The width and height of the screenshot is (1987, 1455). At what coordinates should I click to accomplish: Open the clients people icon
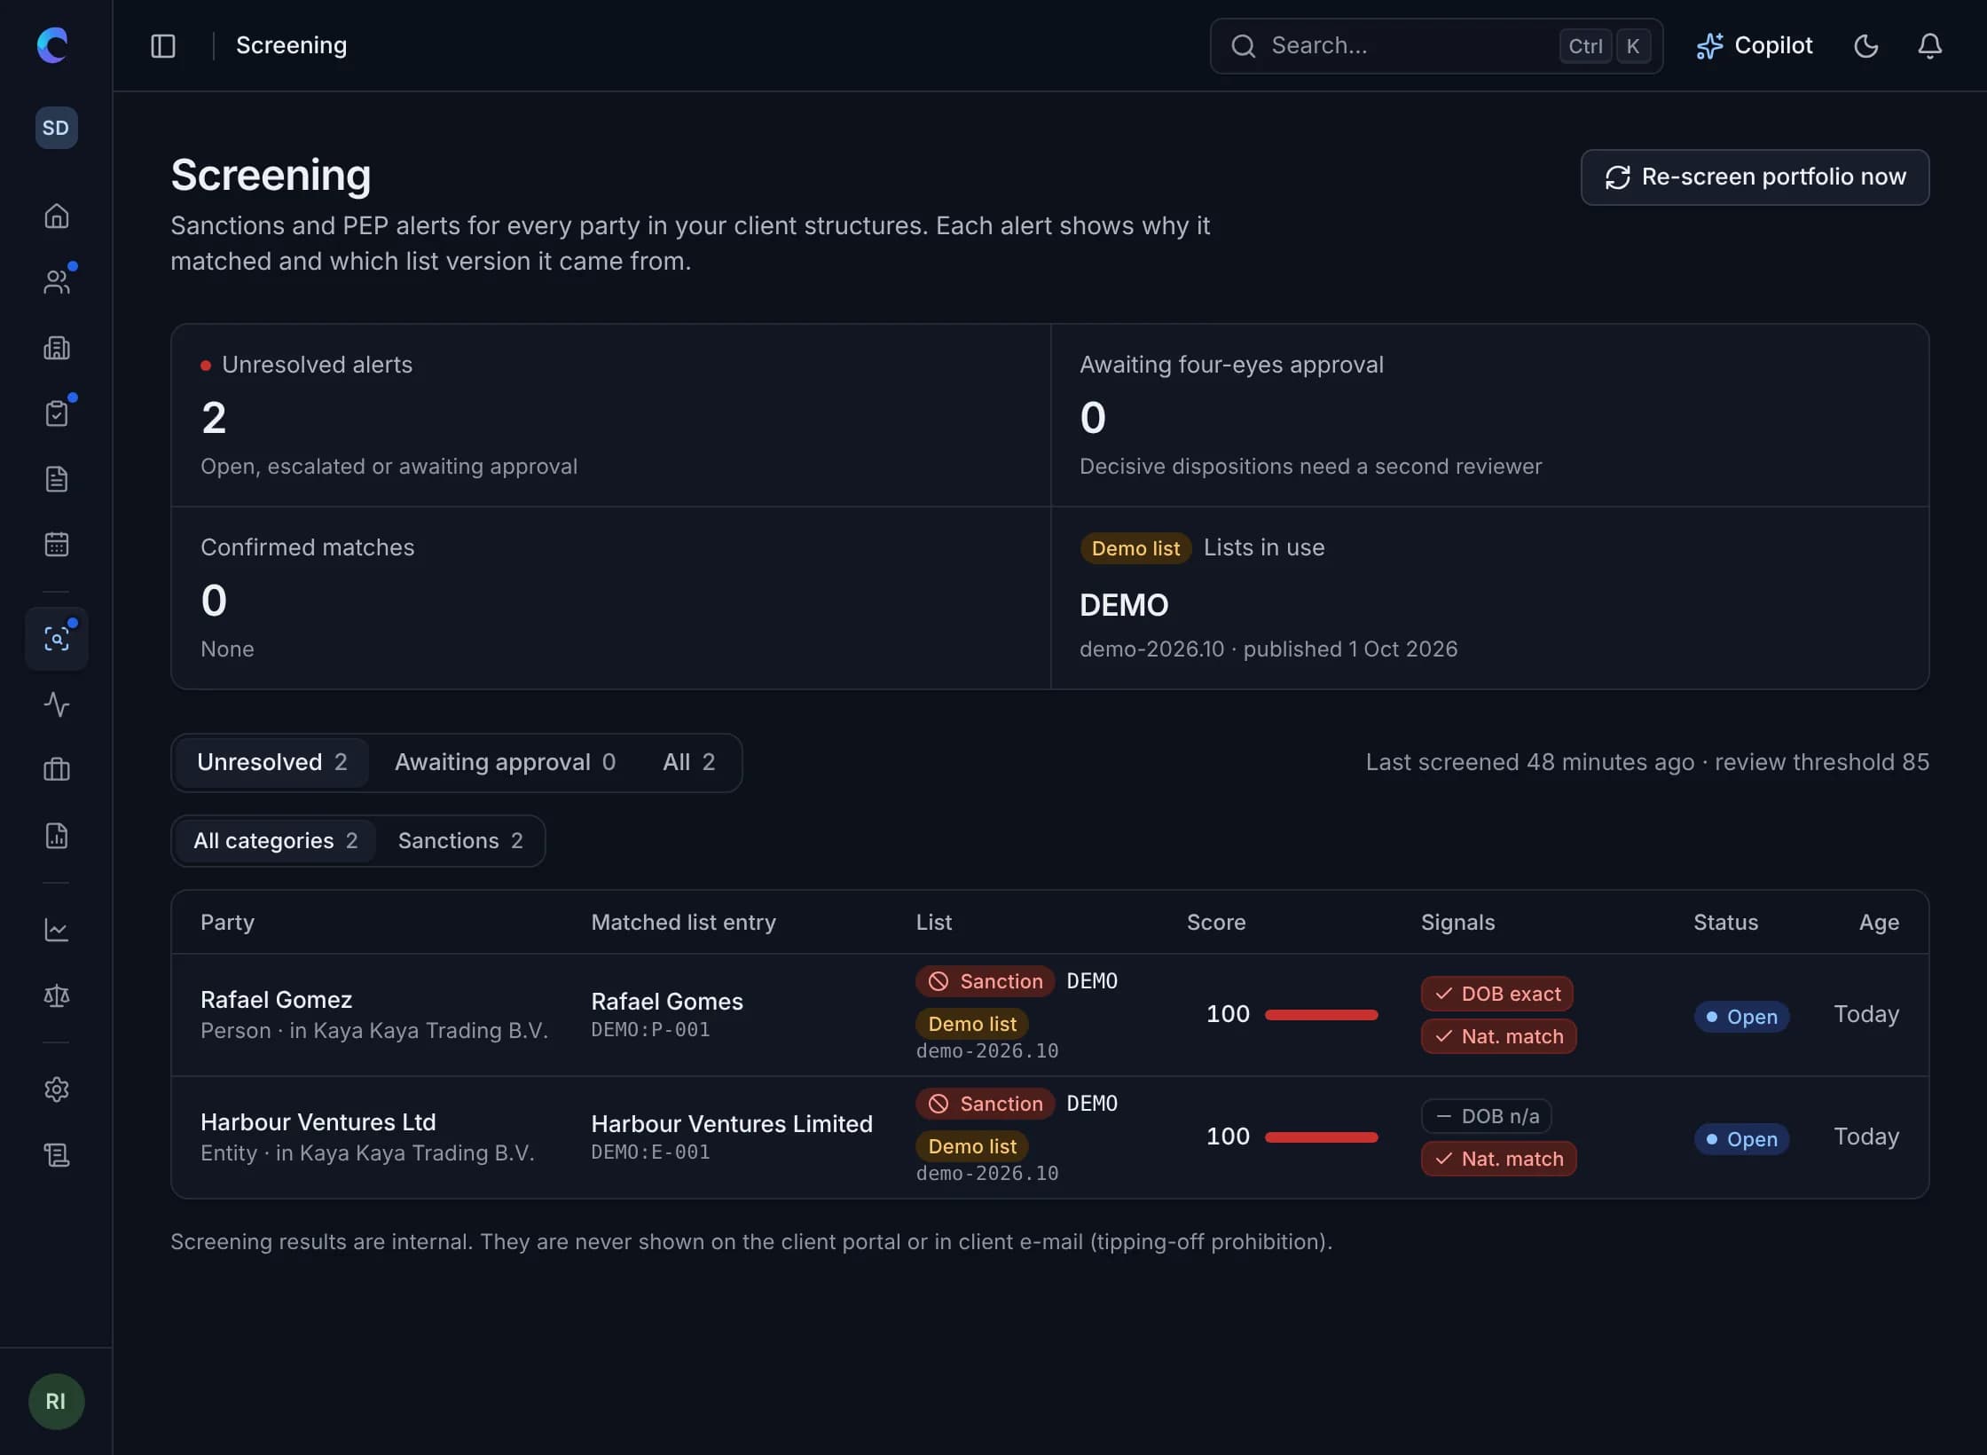57,282
